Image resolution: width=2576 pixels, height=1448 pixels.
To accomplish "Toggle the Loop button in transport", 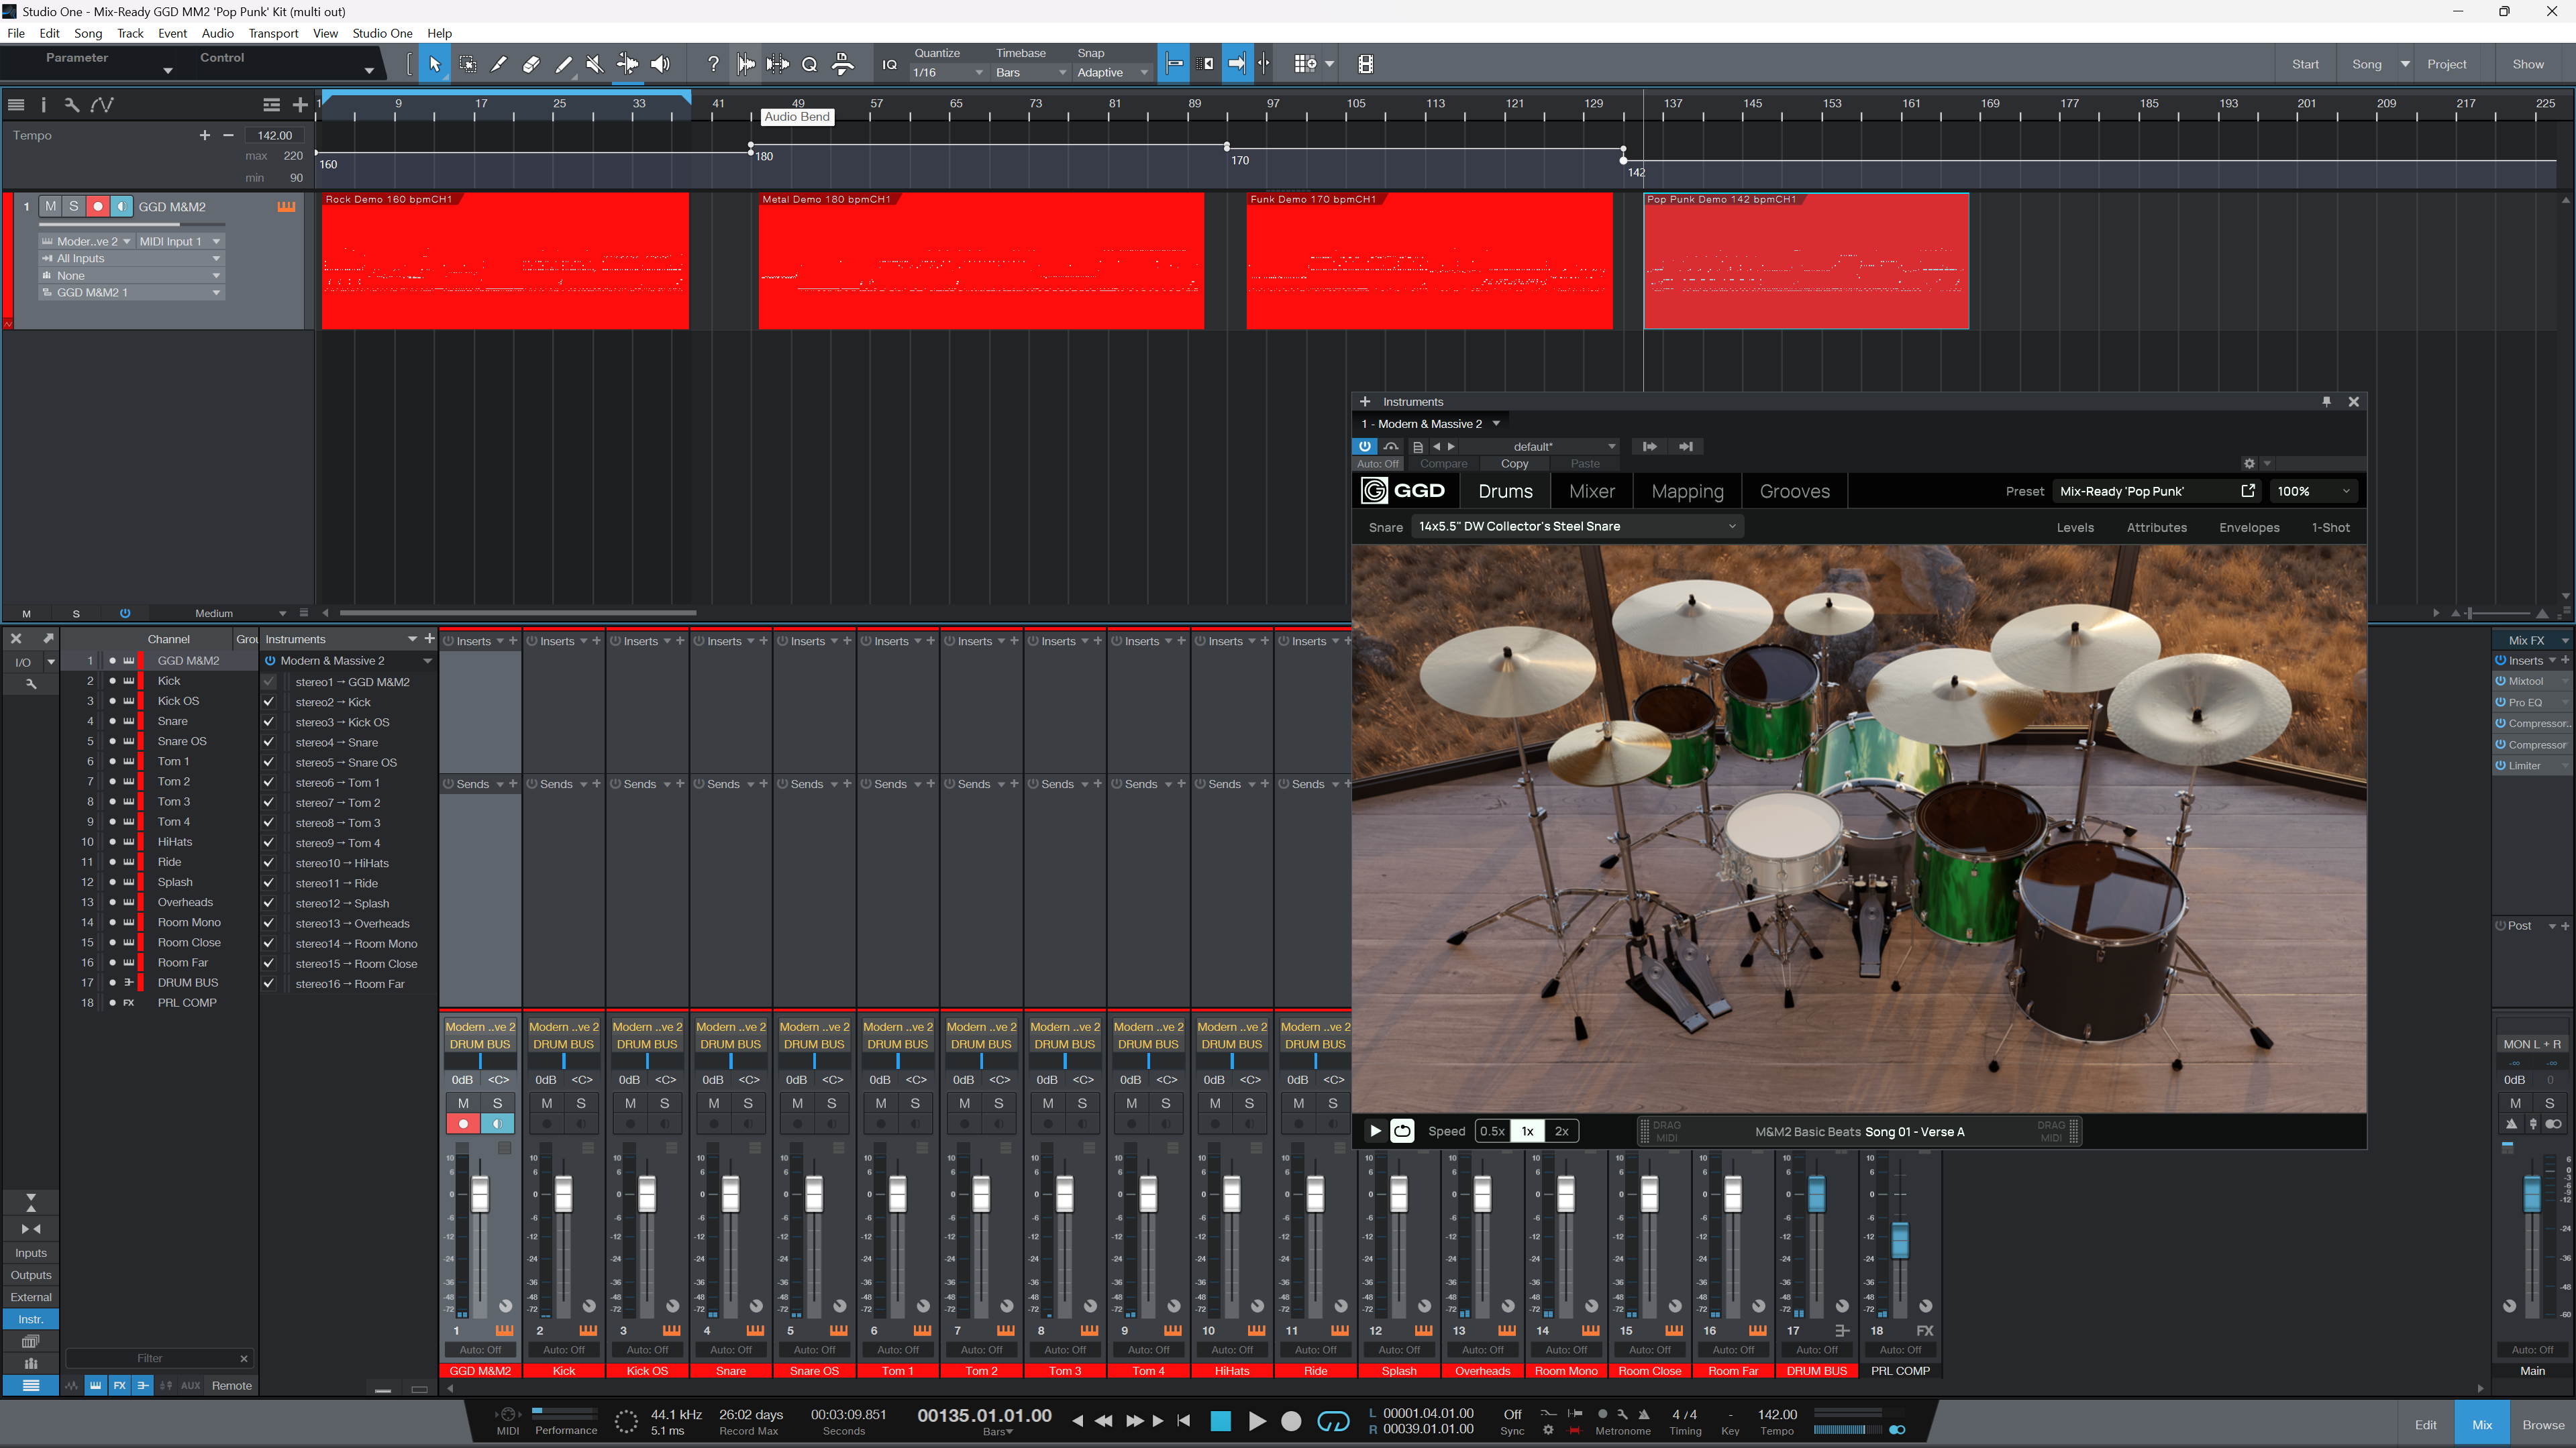I will pos(1333,1421).
